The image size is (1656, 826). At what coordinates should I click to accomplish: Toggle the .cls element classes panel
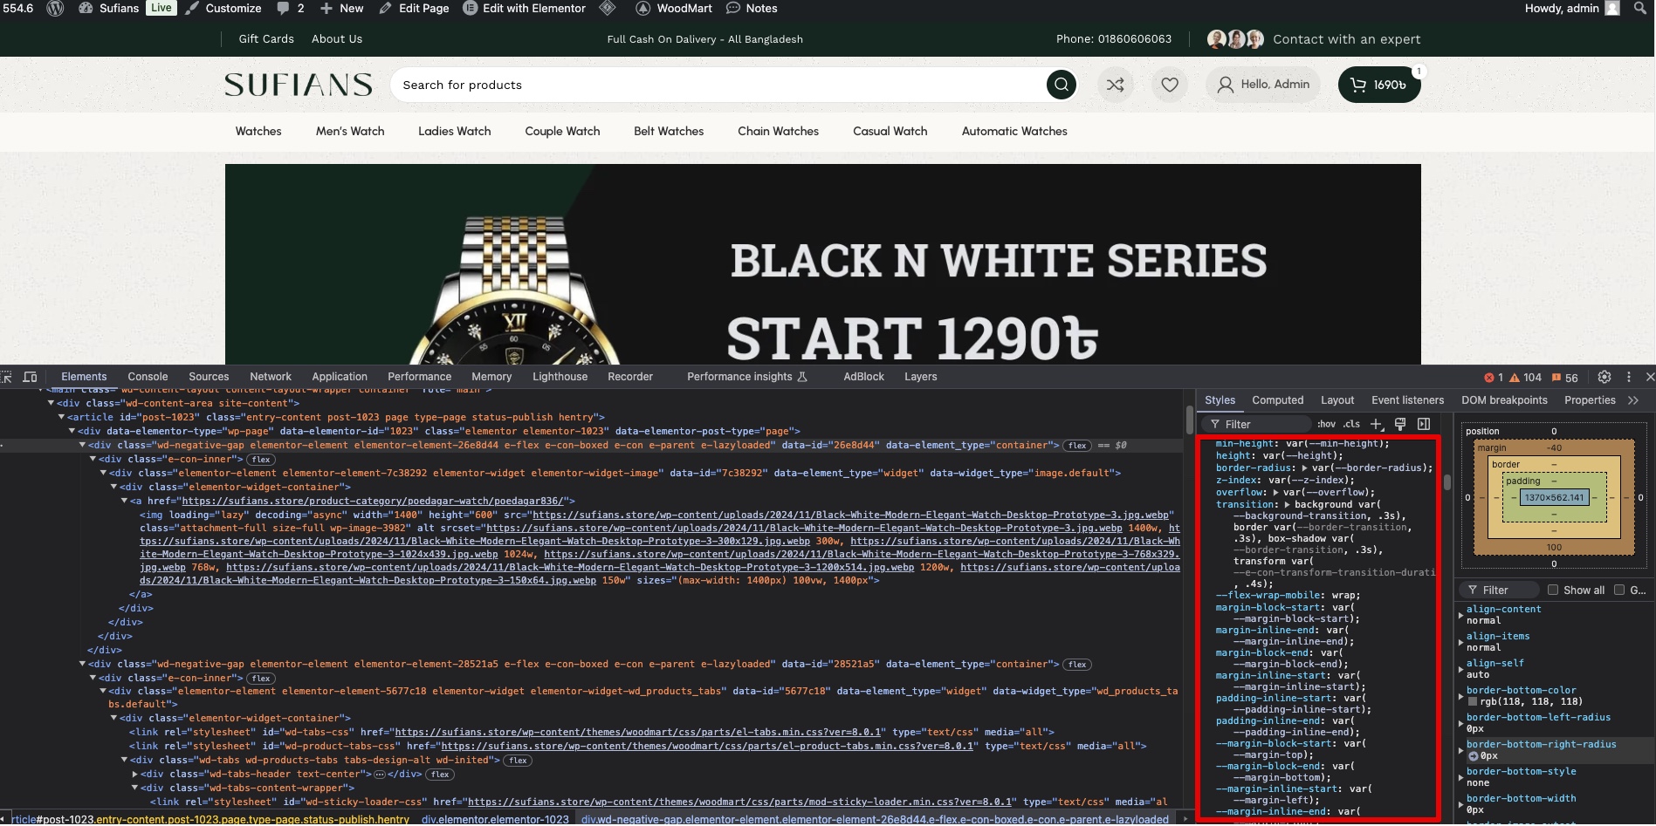pyautogui.click(x=1351, y=424)
